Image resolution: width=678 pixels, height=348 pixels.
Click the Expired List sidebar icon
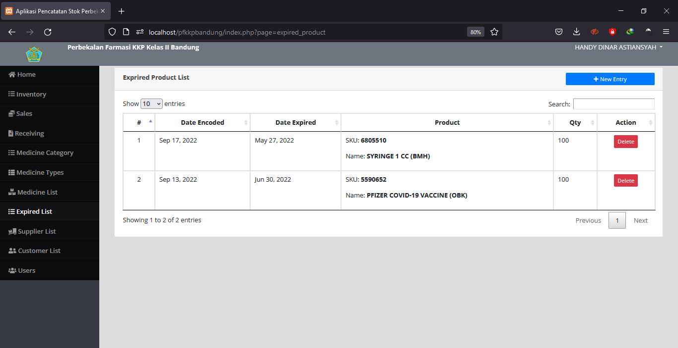pos(11,212)
